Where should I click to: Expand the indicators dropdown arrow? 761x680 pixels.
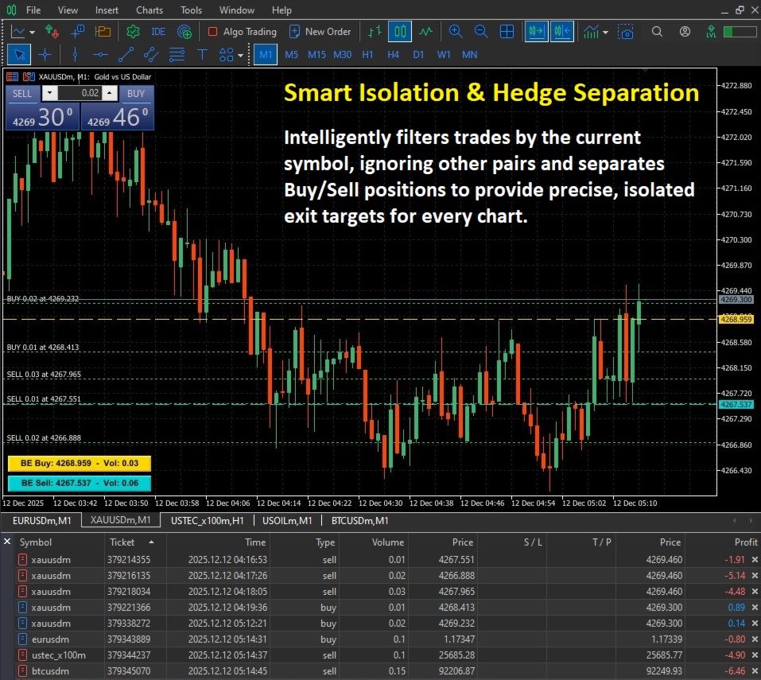(605, 33)
